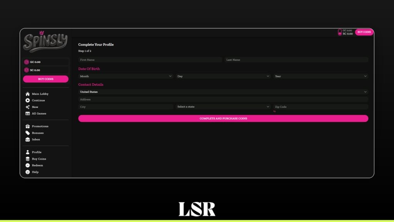Viewport: 394px width, 222px height.
Task: Click the GC coin icon in sidebar
Action: point(27,62)
